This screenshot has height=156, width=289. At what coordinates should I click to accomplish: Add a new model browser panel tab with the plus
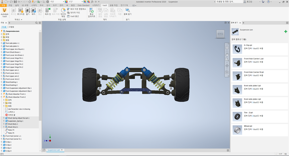9,23
